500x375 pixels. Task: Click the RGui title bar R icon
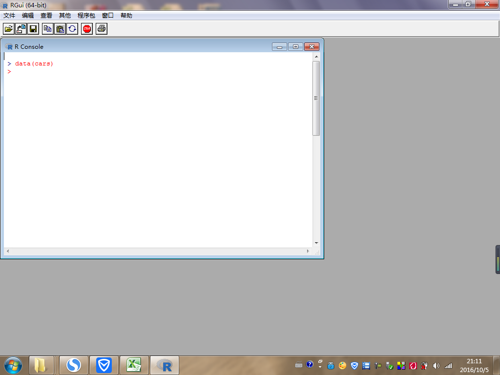click(4, 5)
